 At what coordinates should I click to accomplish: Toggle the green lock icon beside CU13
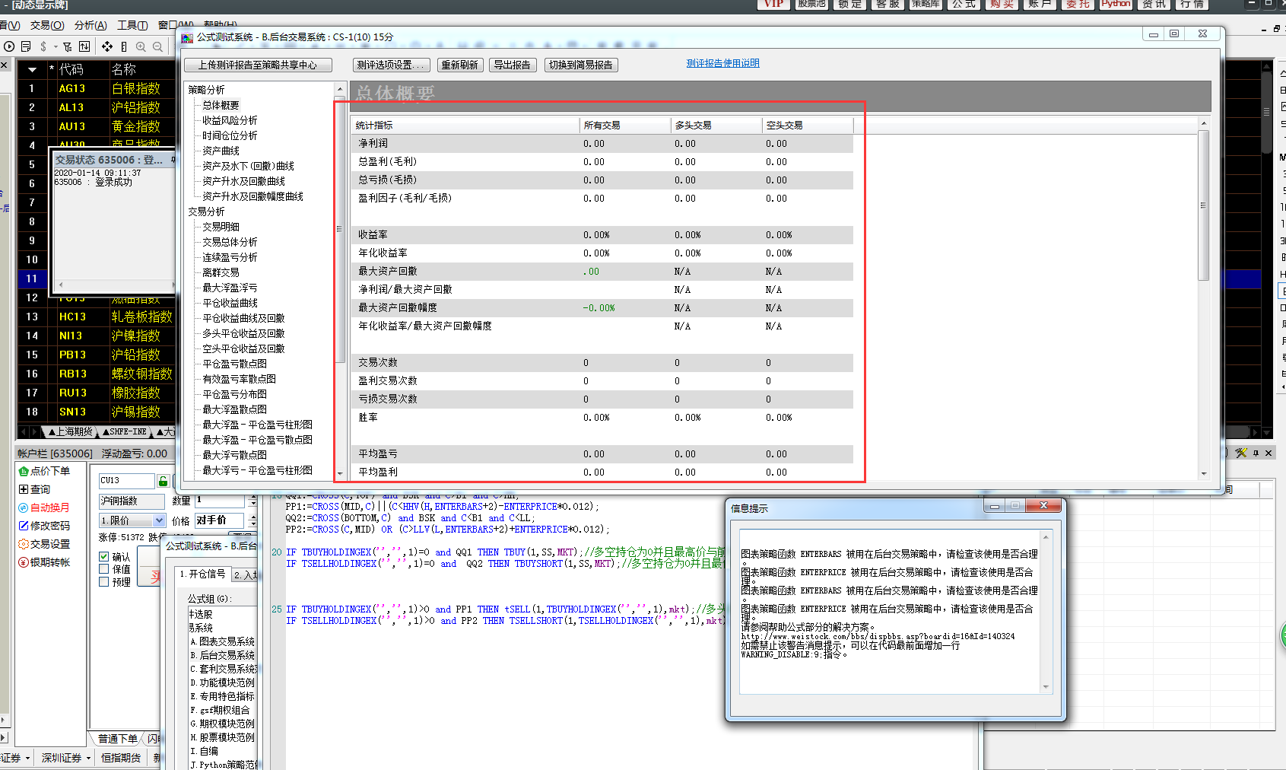[163, 481]
